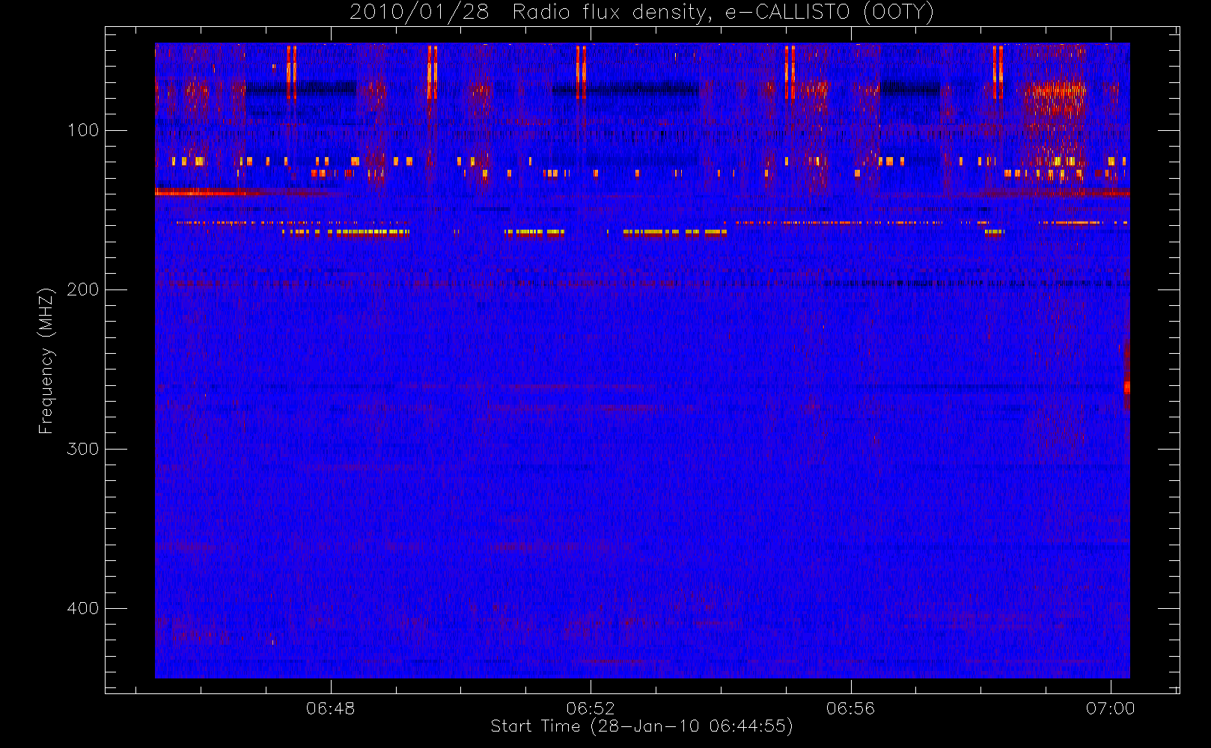The image size is (1211, 748).
Task: Click the 06:56 time tick label
Action: click(x=850, y=708)
